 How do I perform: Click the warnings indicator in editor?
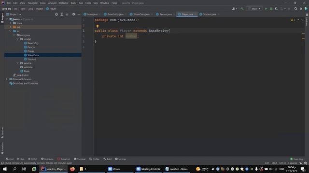tap(293, 20)
